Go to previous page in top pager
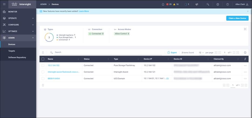The width and height of the screenshot is (252, 118). click(x=220, y=52)
